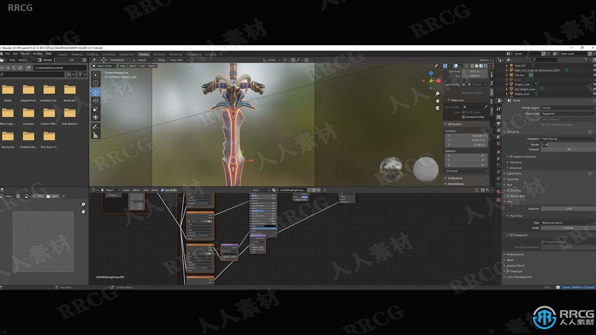The width and height of the screenshot is (596, 335).
Task: Click the viewport zoom magnifier icon
Action: point(437,93)
